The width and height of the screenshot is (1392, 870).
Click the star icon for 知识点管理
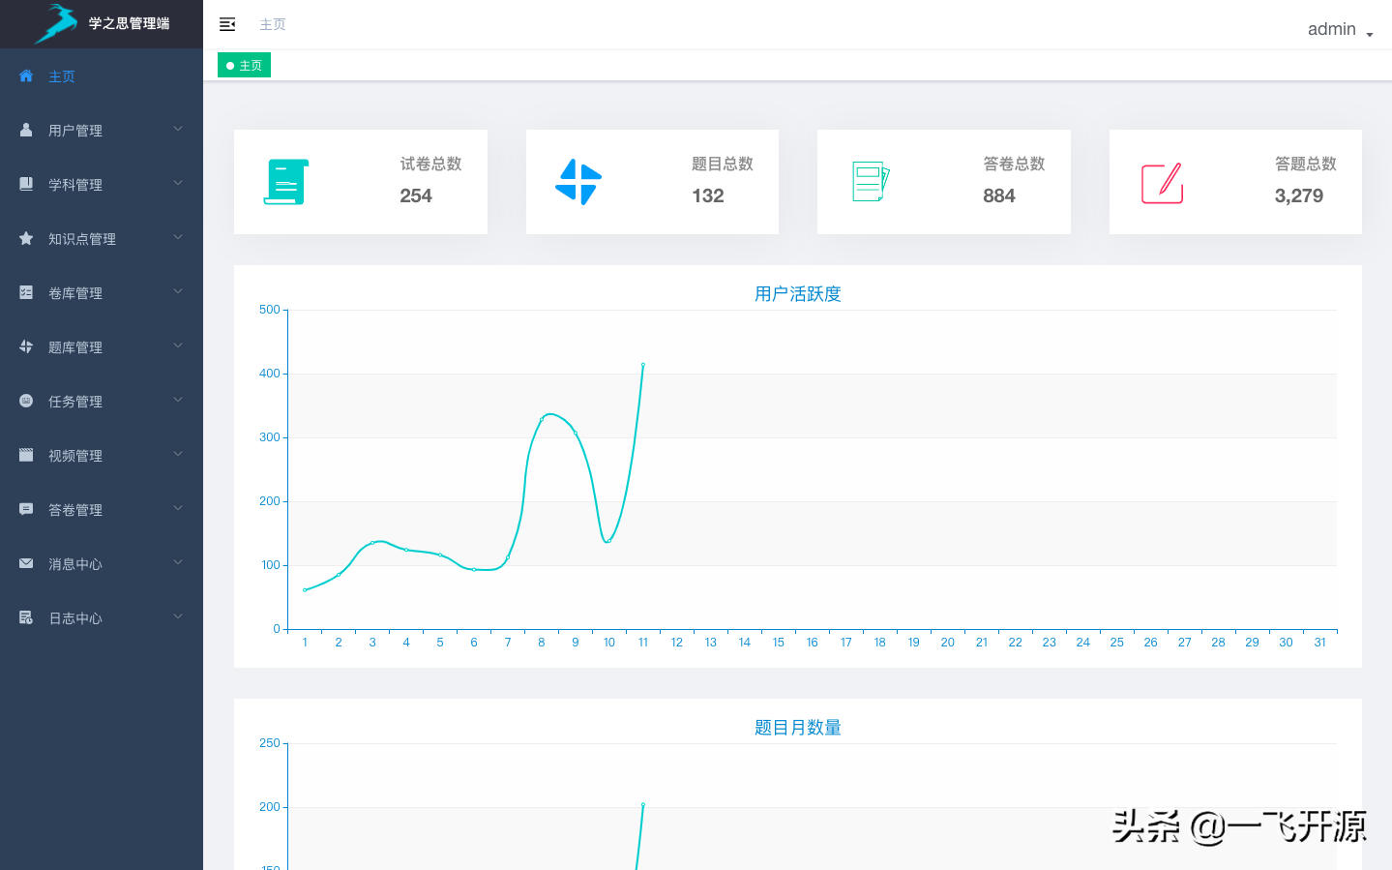(26, 238)
